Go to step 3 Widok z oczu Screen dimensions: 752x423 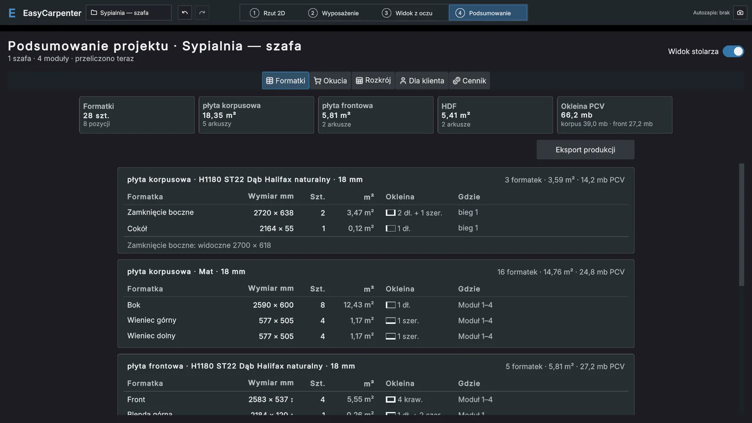407,13
